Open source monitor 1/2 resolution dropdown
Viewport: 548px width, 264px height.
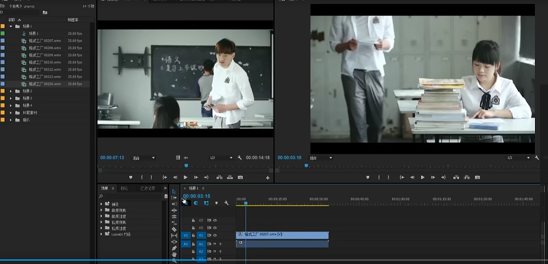click(x=221, y=158)
